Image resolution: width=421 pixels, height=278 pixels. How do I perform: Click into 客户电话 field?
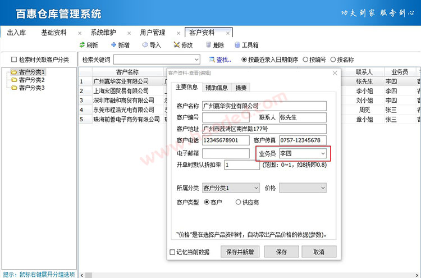pos(226,140)
